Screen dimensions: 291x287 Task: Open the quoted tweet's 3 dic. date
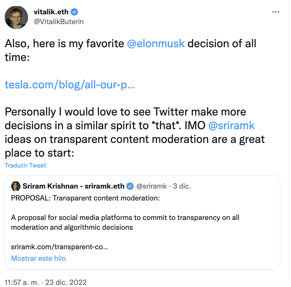[182, 186]
